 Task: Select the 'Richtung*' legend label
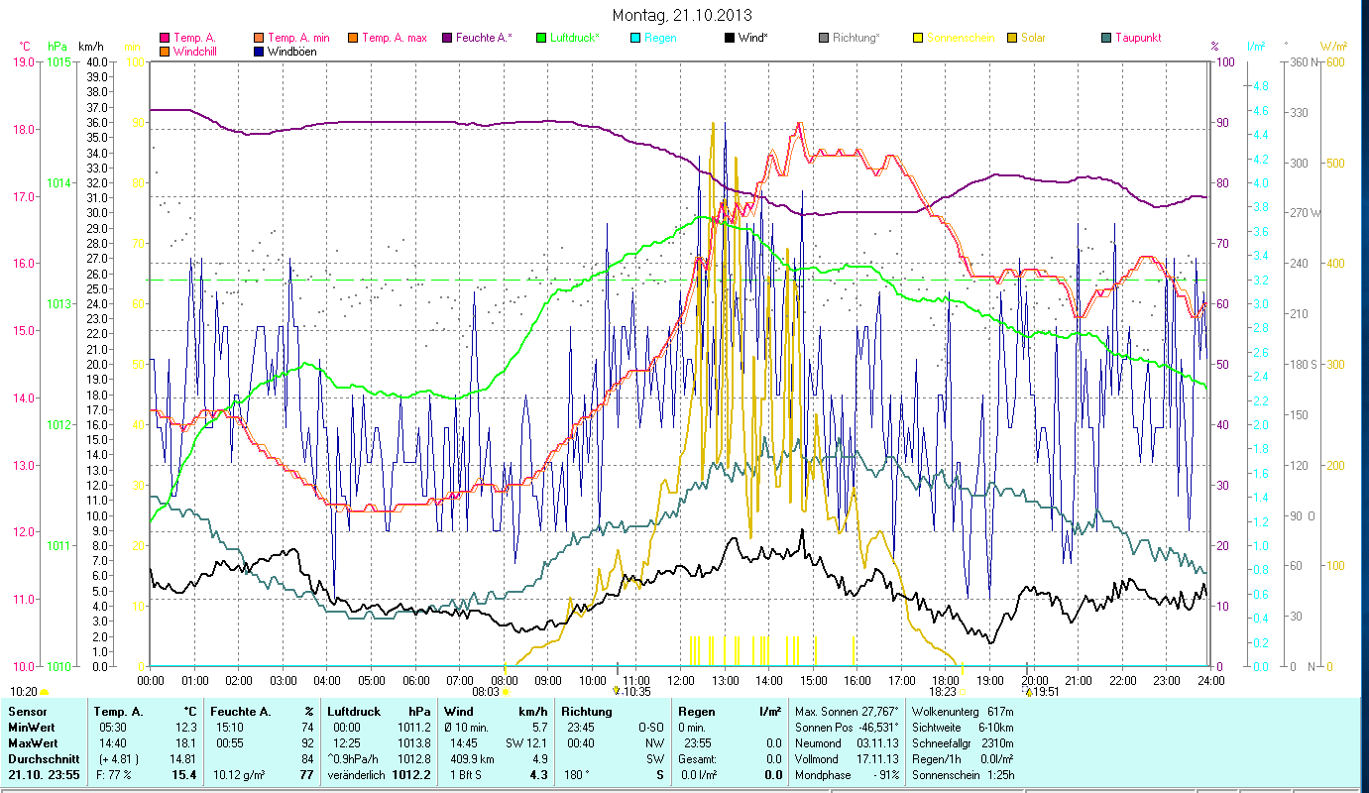856,38
